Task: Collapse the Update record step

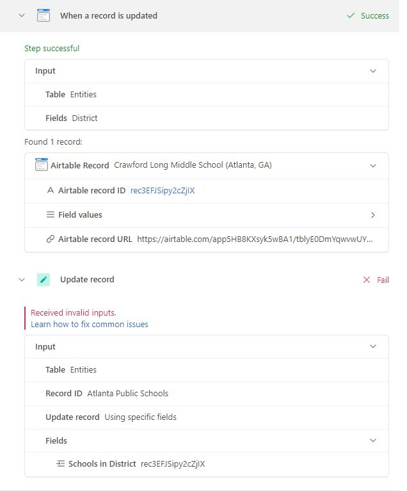Action: click(22, 280)
